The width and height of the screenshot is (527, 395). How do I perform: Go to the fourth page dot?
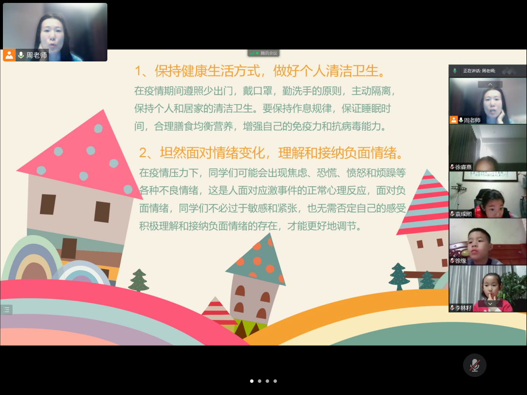click(x=275, y=381)
